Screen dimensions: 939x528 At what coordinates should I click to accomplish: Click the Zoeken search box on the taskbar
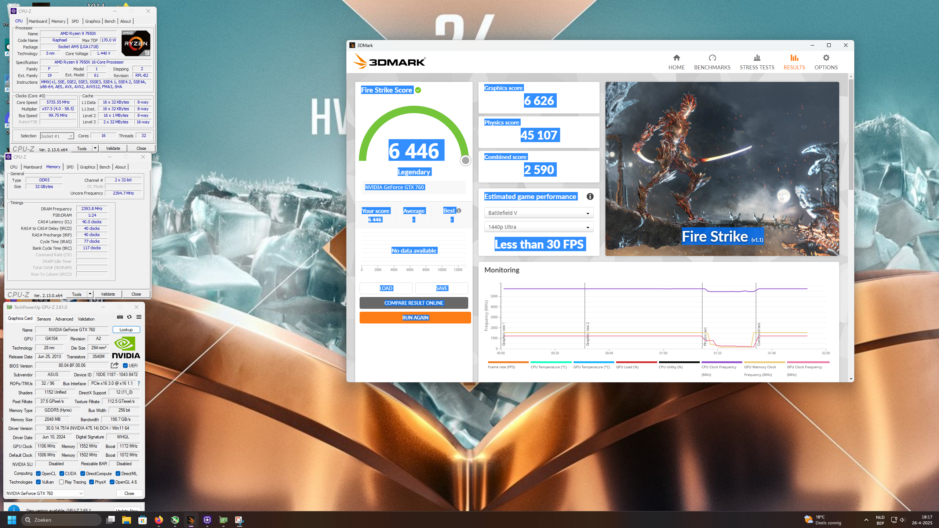tap(61, 520)
